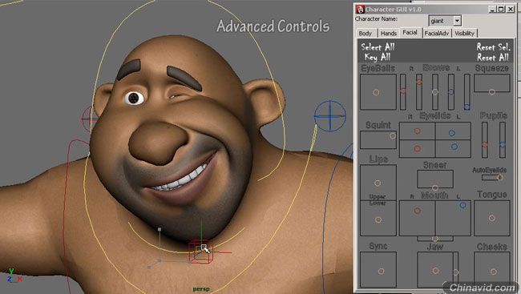The width and height of the screenshot is (521, 294).
Task: Select the EyeBalls control circle
Action: pos(376,93)
